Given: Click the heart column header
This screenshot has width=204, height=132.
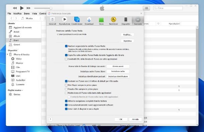Looking at the screenshot, I should pos(158,24).
